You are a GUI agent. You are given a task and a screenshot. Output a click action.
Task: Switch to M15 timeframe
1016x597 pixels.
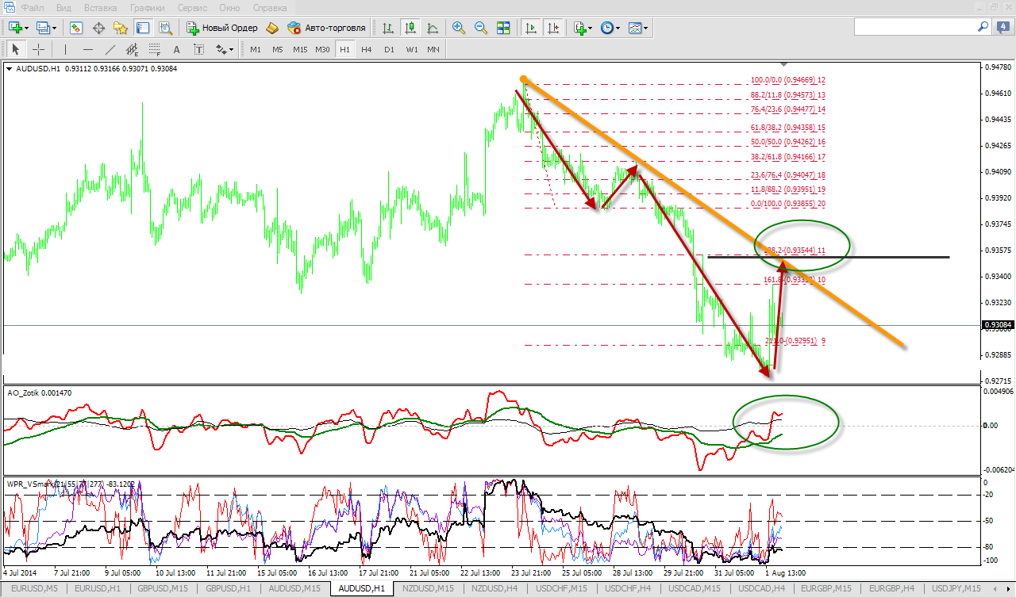[300, 49]
